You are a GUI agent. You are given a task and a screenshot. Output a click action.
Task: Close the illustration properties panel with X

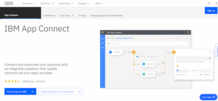coord(210,51)
